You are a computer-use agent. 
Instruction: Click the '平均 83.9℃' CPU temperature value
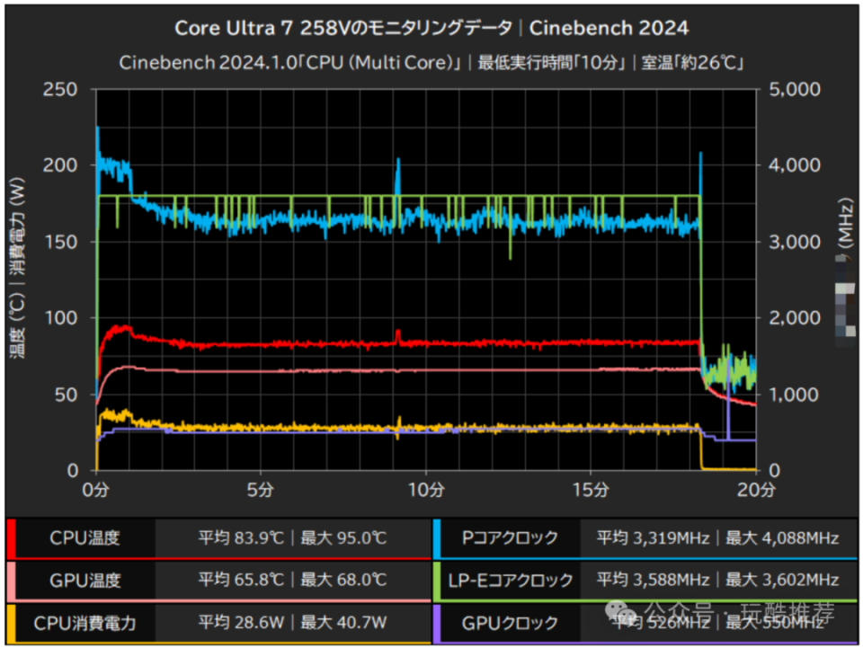tap(241, 538)
